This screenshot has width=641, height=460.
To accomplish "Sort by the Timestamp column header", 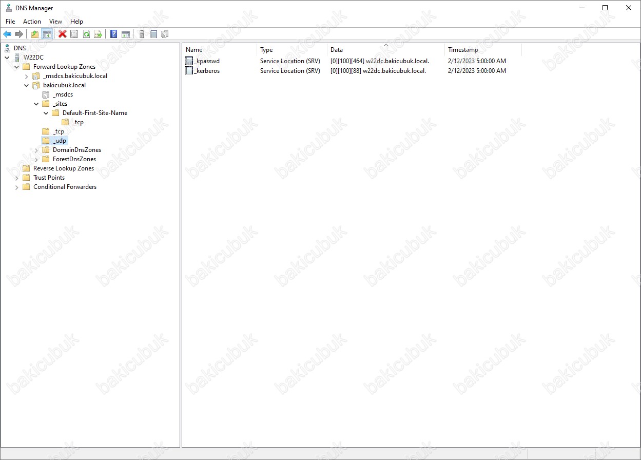I will [x=483, y=50].
